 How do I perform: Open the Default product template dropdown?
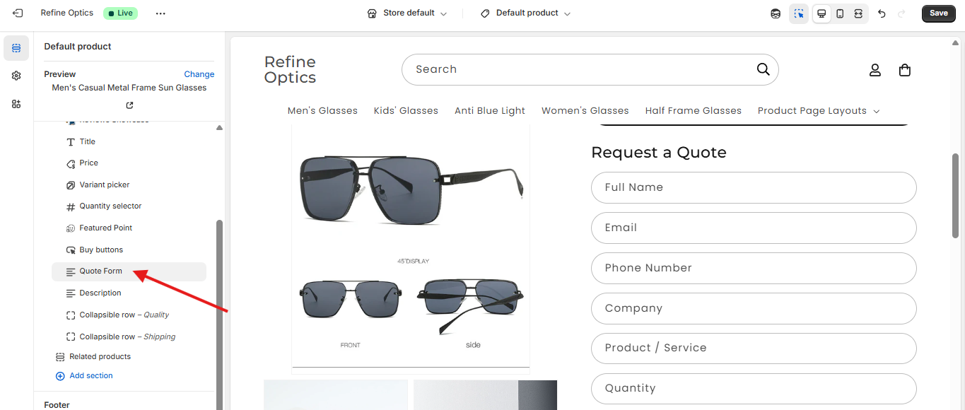tap(525, 13)
